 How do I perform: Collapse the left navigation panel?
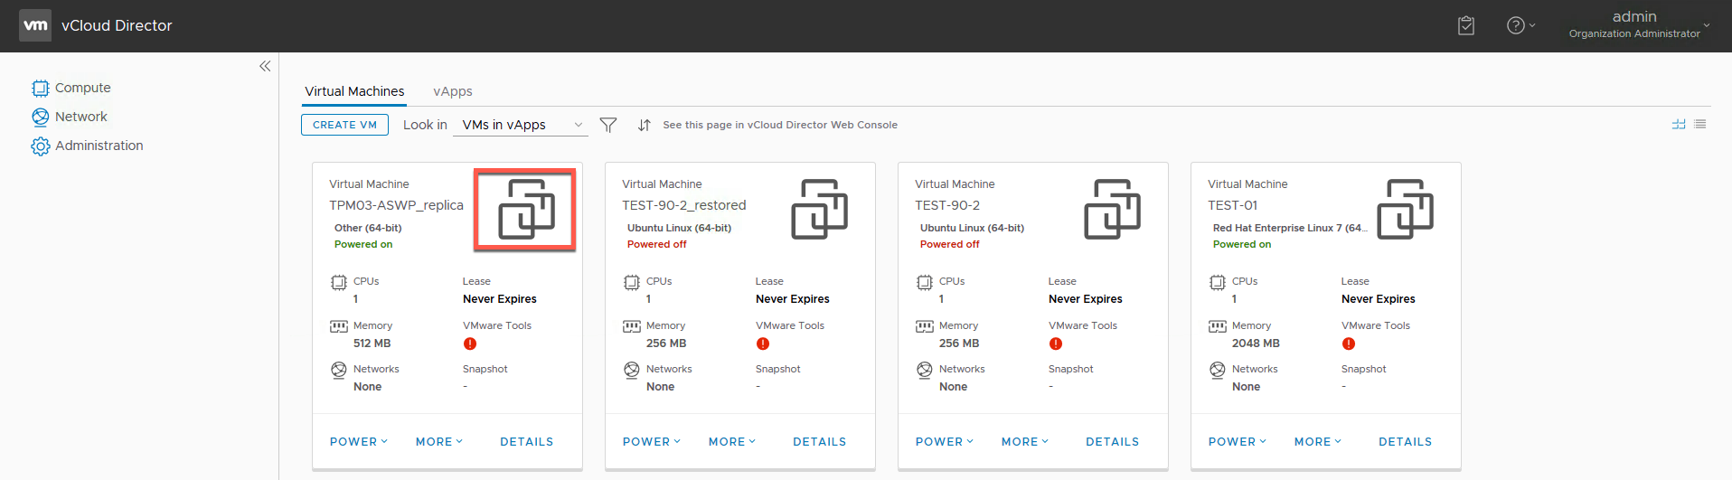[265, 66]
